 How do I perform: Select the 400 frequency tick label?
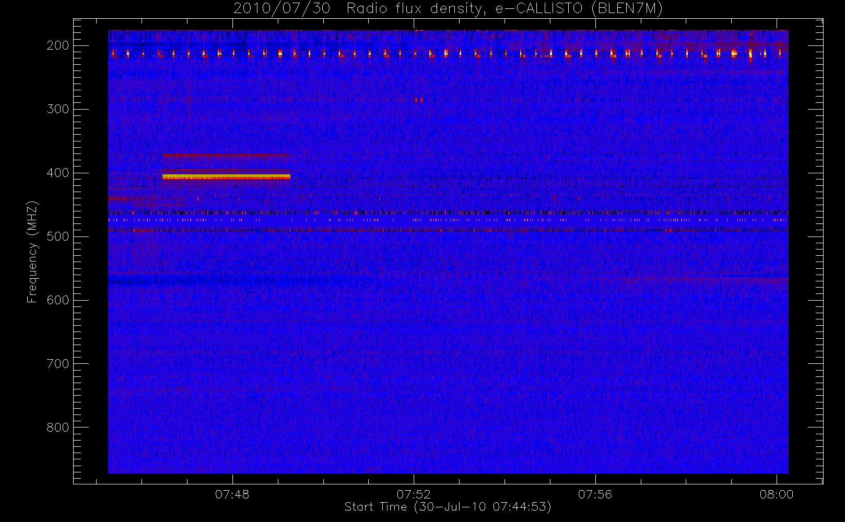[x=58, y=173]
